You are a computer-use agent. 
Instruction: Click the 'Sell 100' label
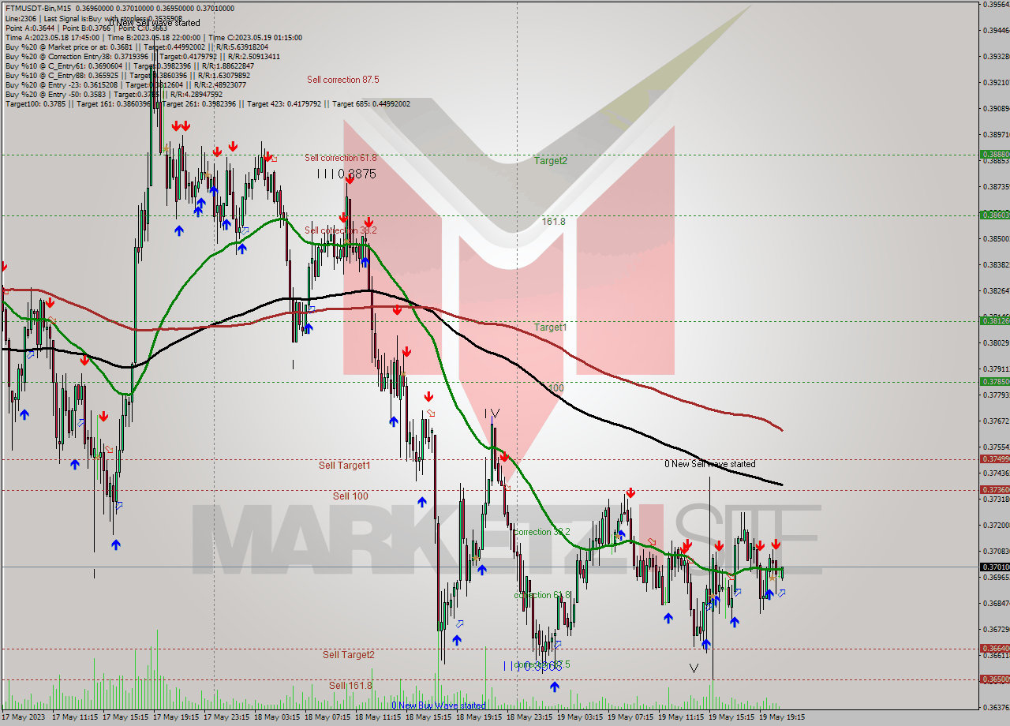pos(350,496)
